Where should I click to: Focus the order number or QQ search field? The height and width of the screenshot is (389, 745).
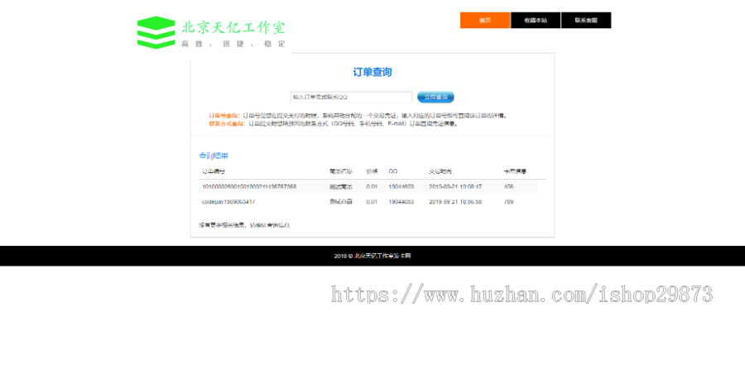pyautogui.click(x=351, y=97)
